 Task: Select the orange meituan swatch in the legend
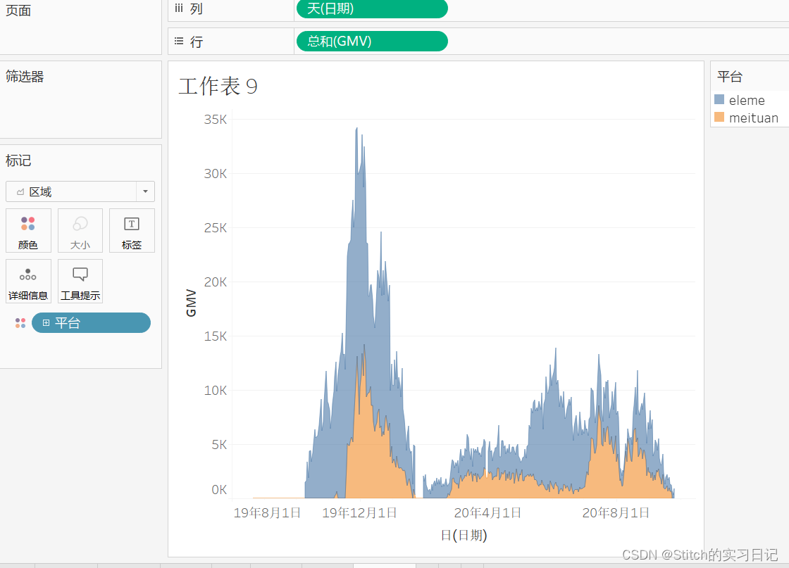[x=718, y=118]
